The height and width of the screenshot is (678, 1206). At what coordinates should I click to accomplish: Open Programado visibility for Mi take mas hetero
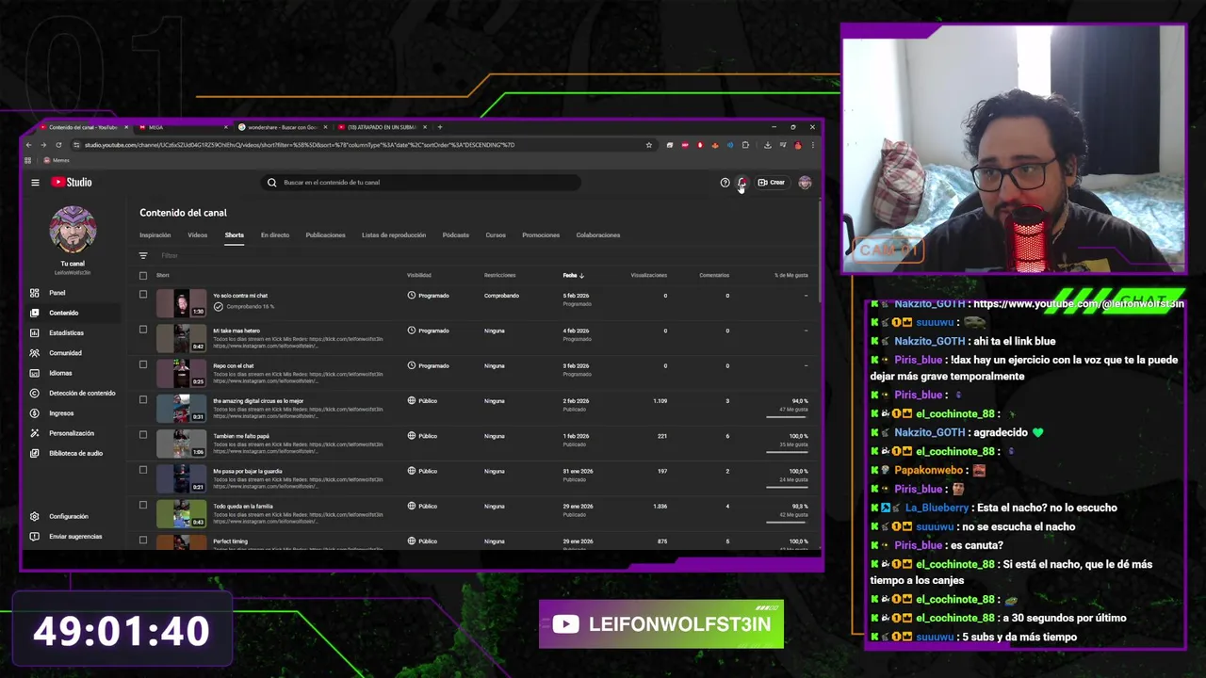[x=428, y=331]
